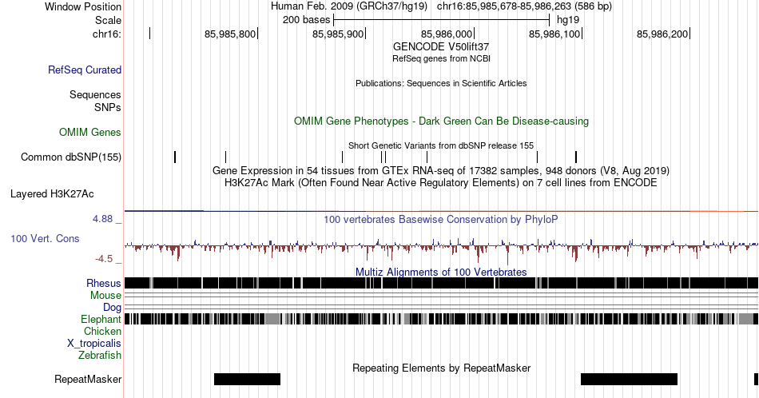
Task: Click the OMIM Genes track label
Action: pyautogui.click(x=90, y=132)
